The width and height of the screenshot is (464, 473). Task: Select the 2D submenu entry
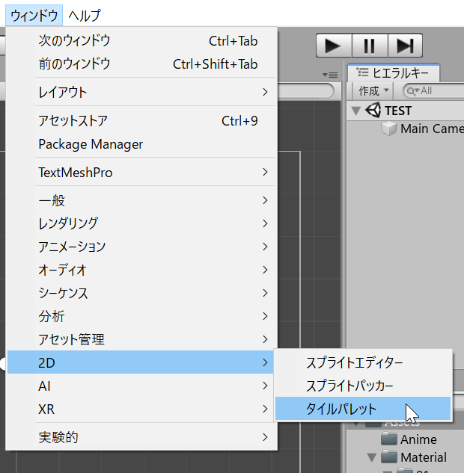click(141, 362)
